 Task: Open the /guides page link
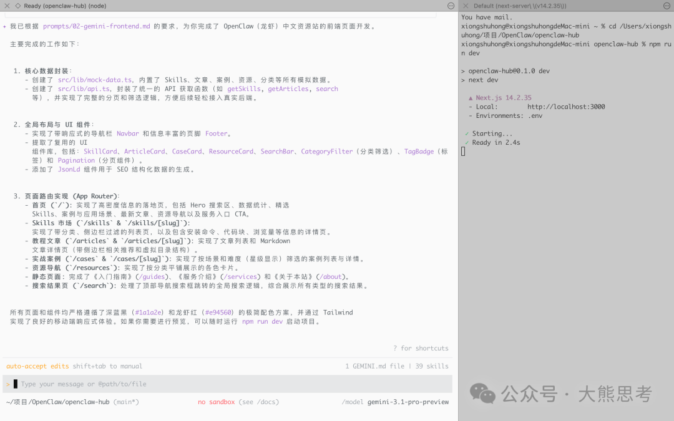click(x=150, y=276)
